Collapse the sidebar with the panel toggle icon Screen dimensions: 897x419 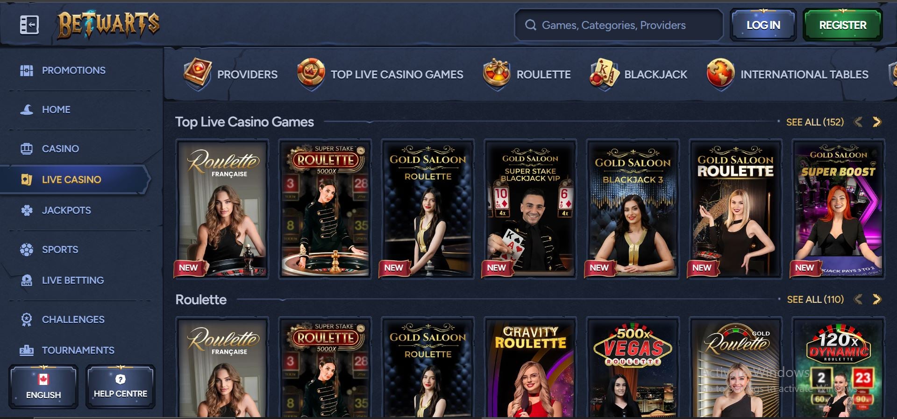coord(29,25)
